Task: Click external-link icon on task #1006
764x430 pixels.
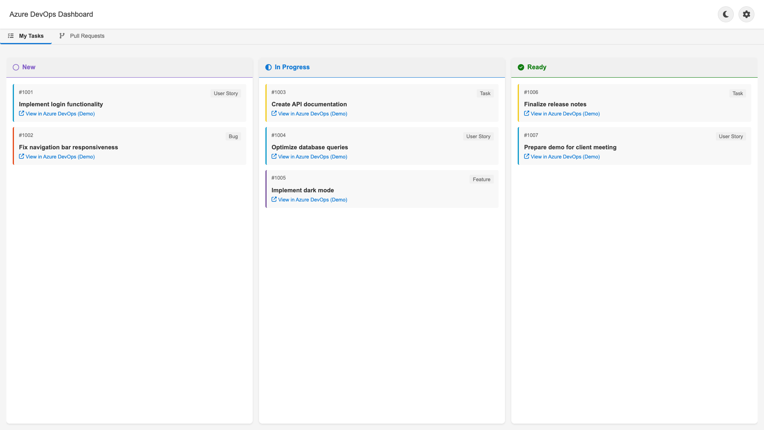Action: 526,113
